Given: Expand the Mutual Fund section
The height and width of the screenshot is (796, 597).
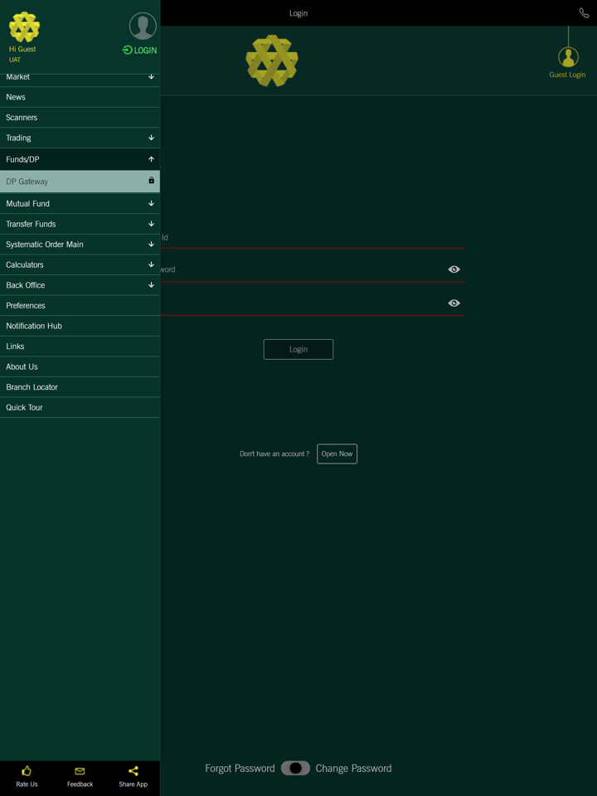Looking at the screenshot, I should pyautogui.click(x=151, y=204).
